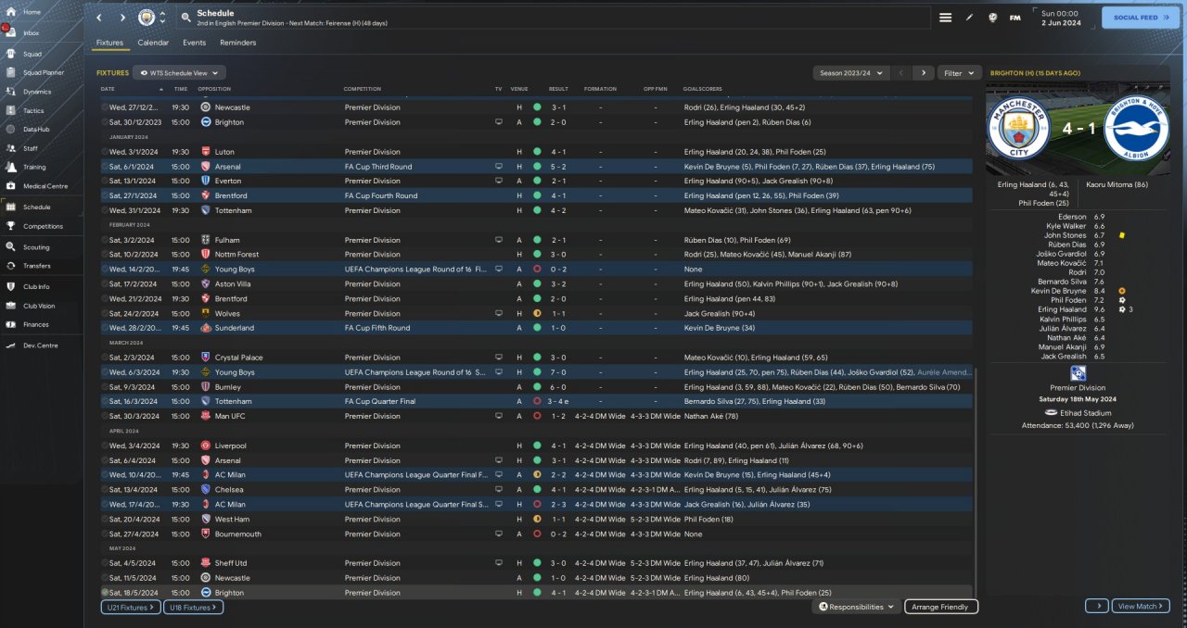Click the Manchester City club badge in top bar
This screenshot has width=1187, height=628.
146,18
